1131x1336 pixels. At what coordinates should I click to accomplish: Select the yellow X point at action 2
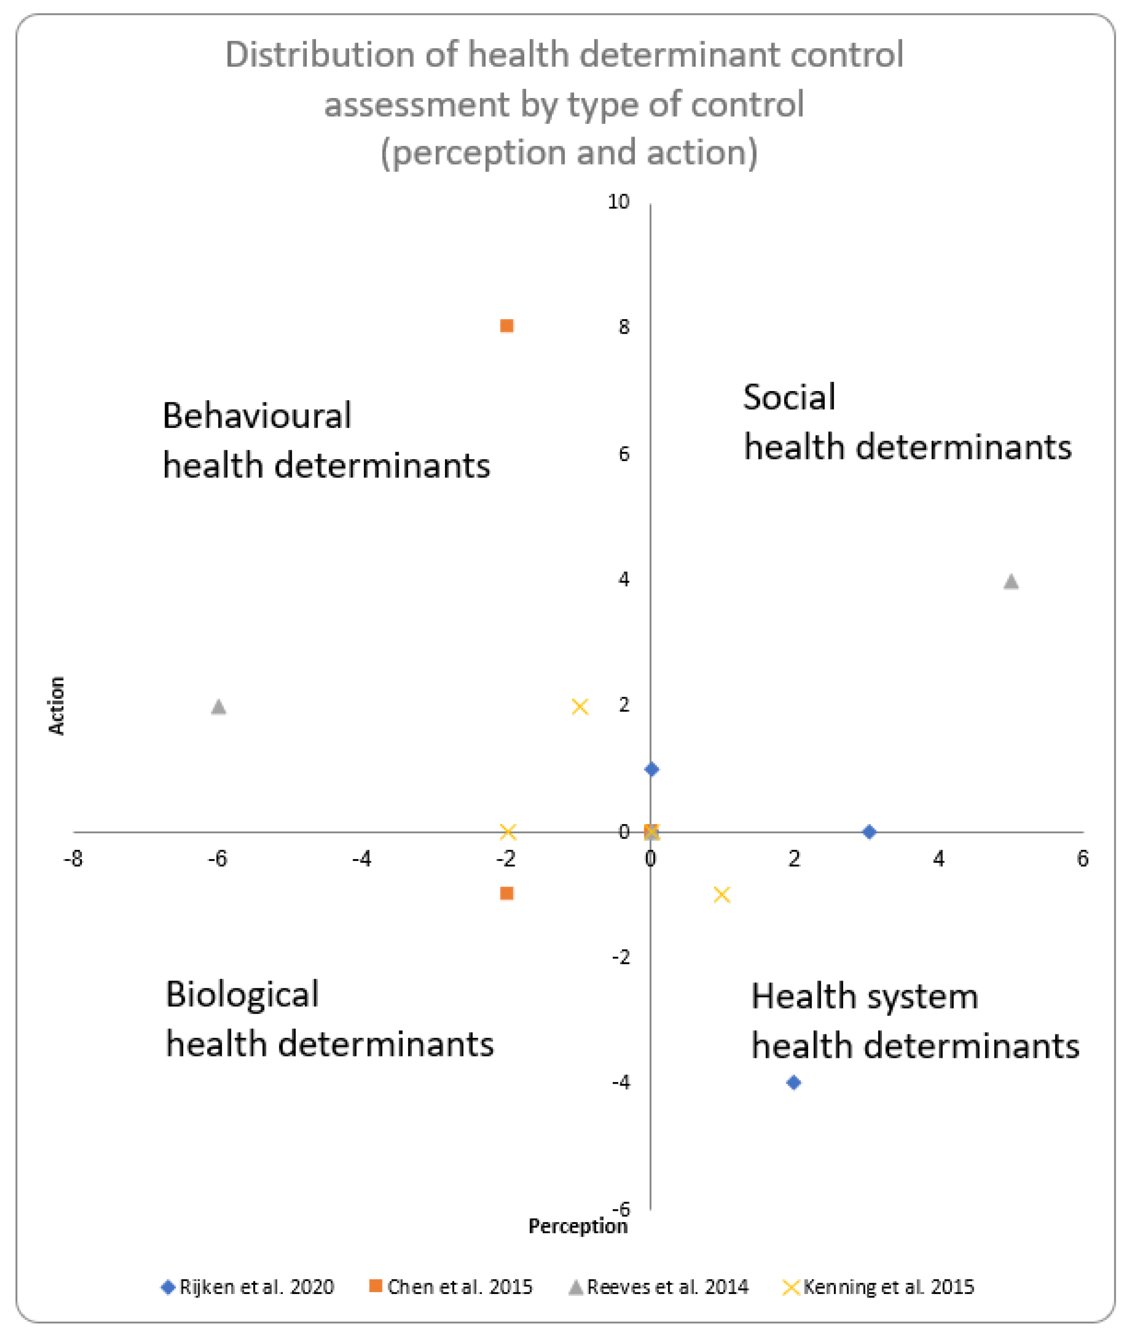pyautogui.click(x=580, y=707)
